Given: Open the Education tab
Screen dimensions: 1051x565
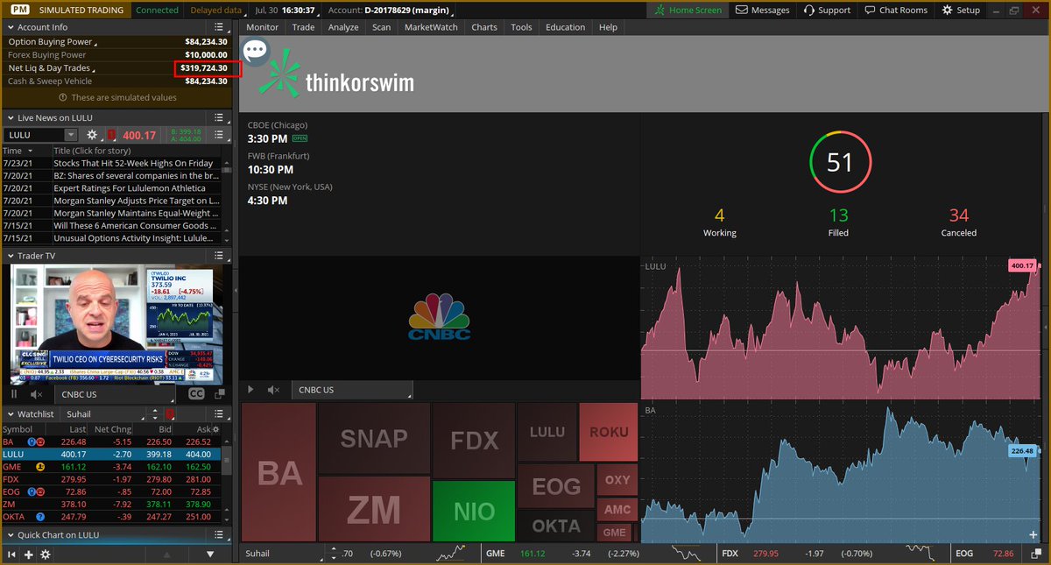Looking at the screenshot, I should point(565,27).
